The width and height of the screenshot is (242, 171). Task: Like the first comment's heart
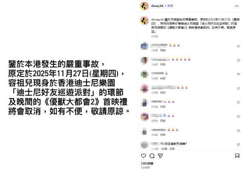point(239,46)
